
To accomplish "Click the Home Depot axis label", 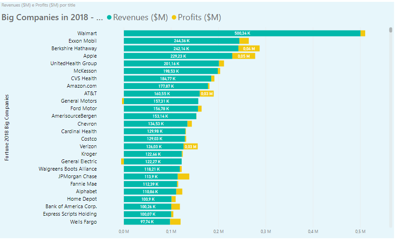I will tap(82, 199).
